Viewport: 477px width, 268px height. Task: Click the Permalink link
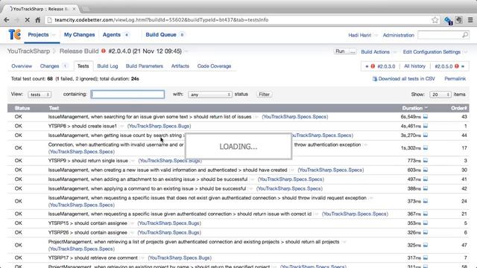(x=455, y=79)
